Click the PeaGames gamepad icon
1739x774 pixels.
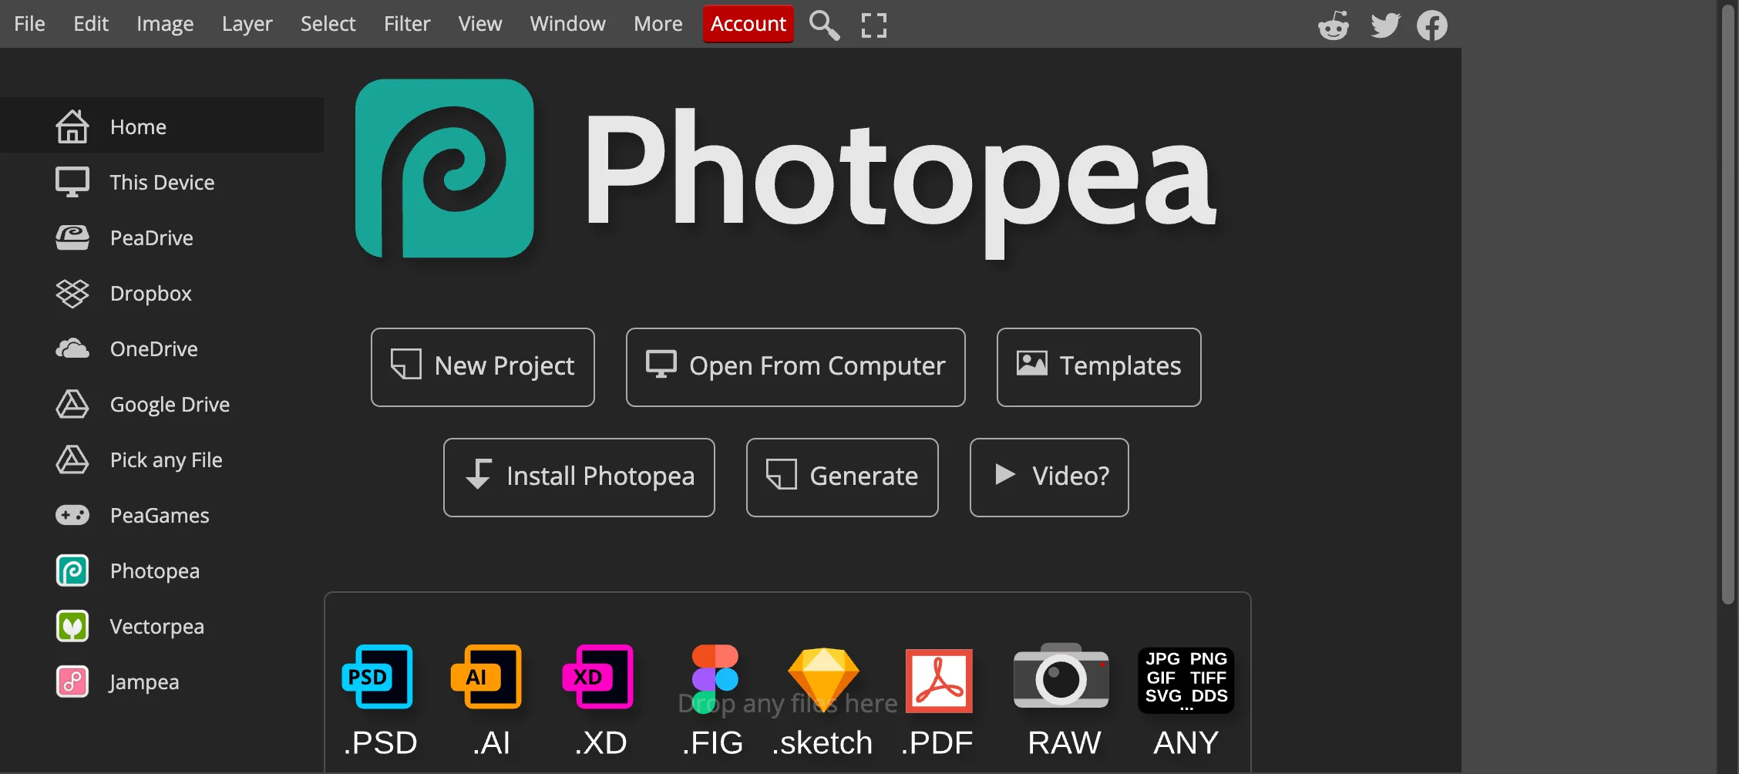pos(72,515)
